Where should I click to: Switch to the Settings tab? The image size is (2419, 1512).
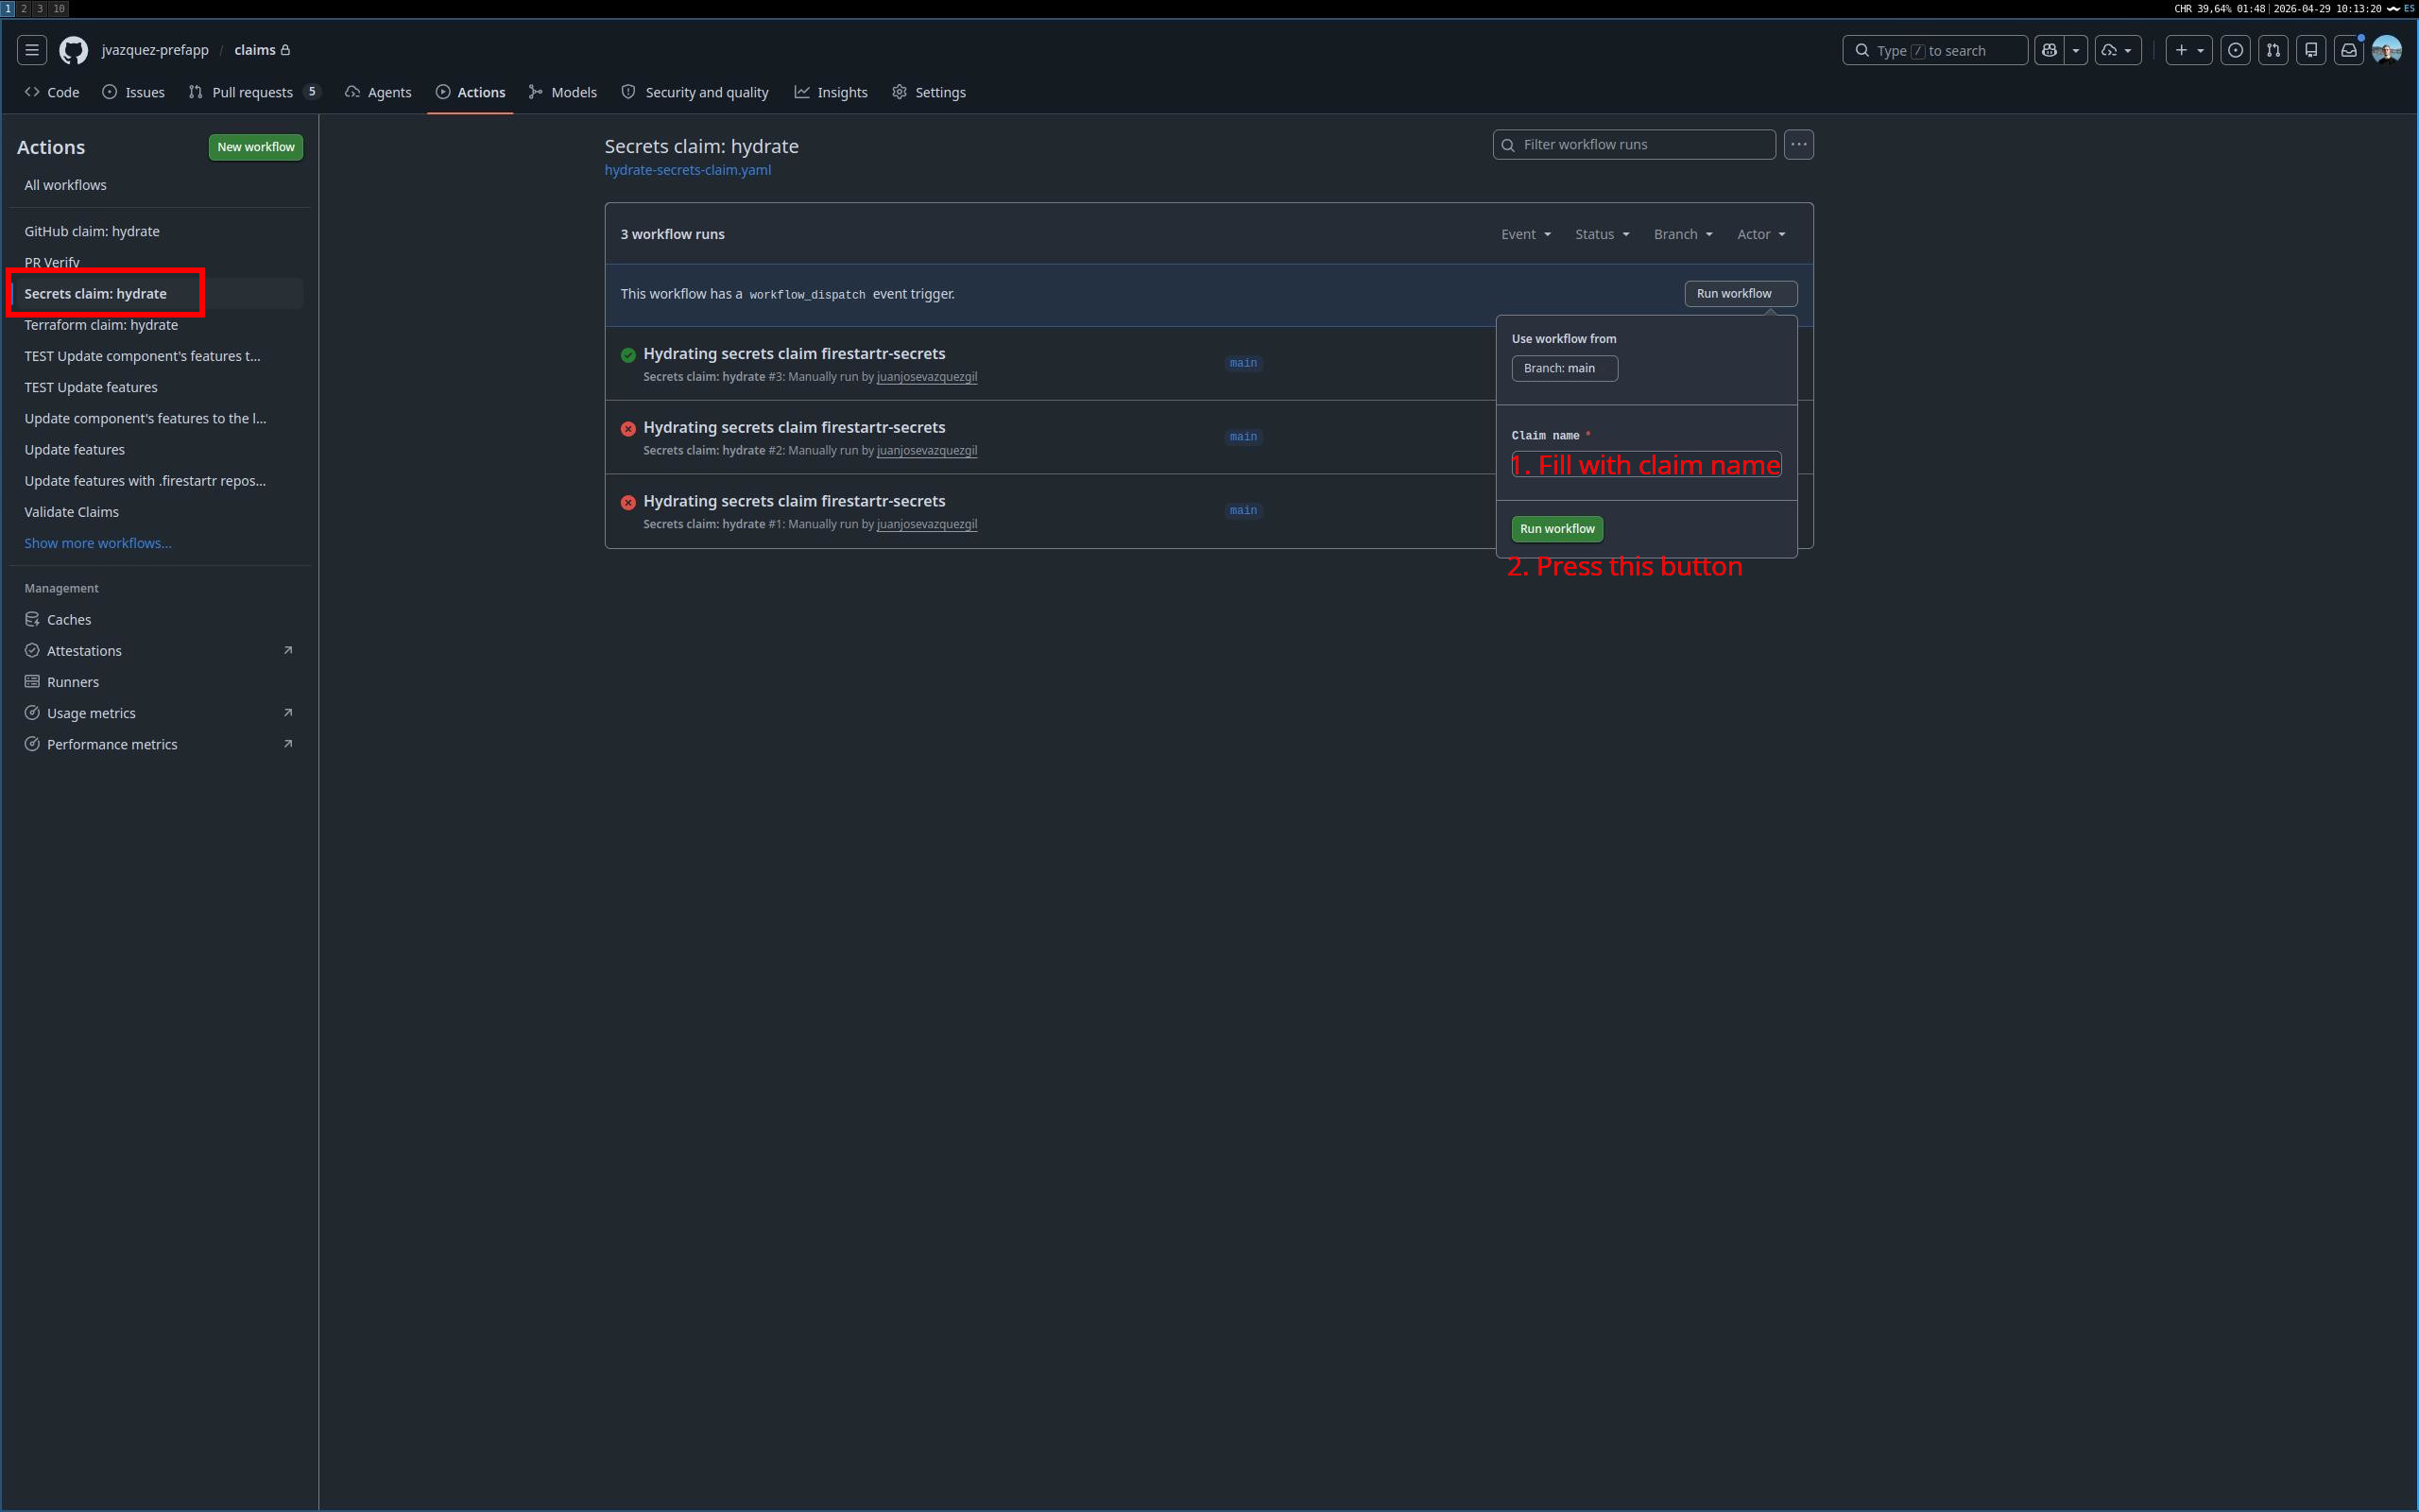coord(929,92)
